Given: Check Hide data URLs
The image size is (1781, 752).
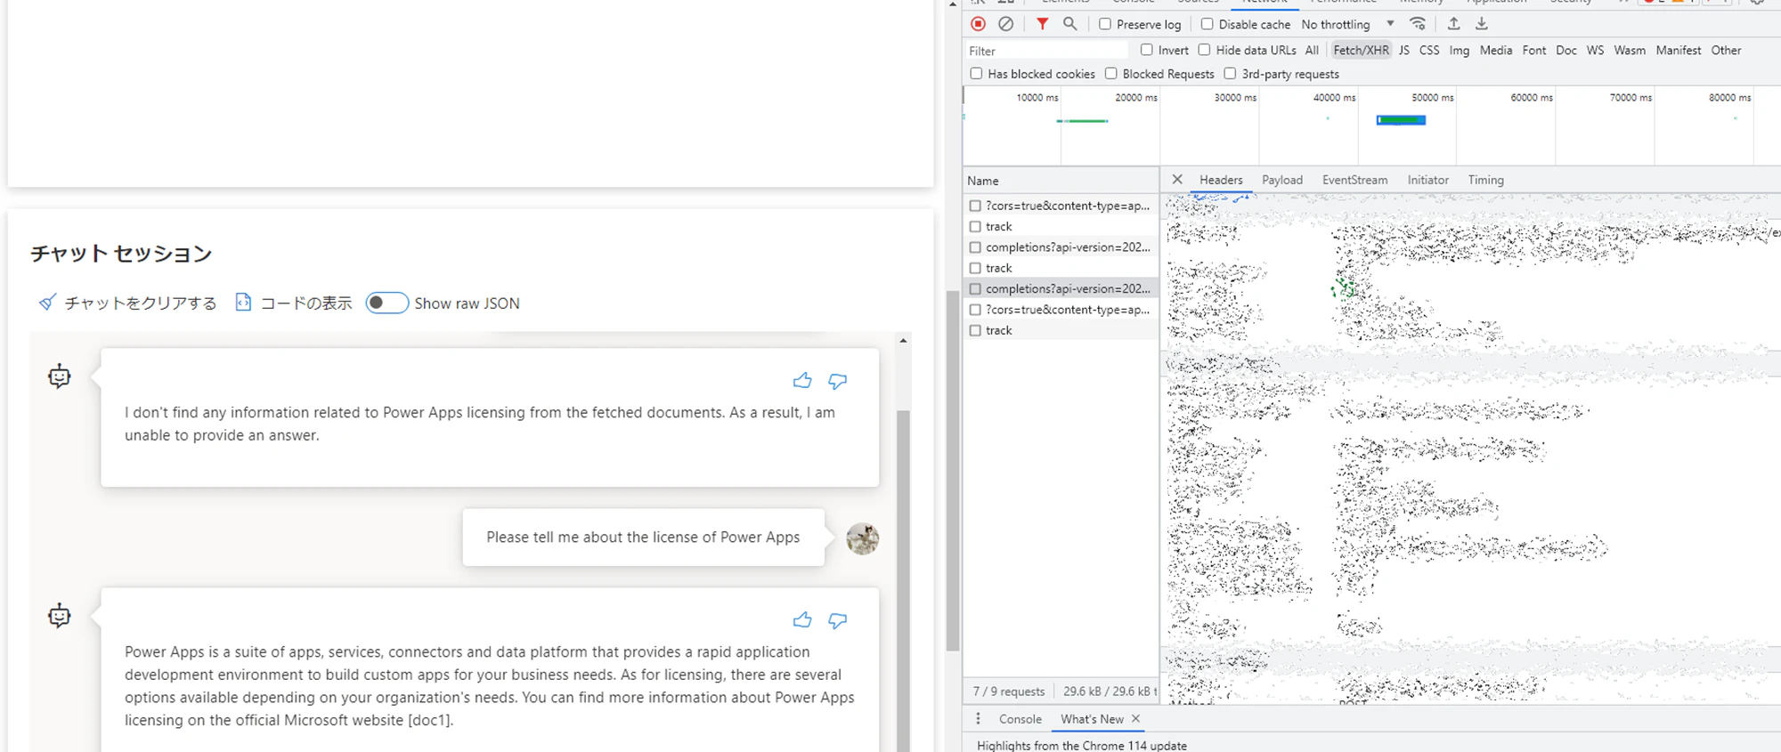Looking at the screenshot, I should [x=1204, y=50].
